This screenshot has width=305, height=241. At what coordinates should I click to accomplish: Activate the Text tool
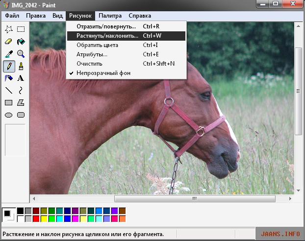tap(21, 78)
